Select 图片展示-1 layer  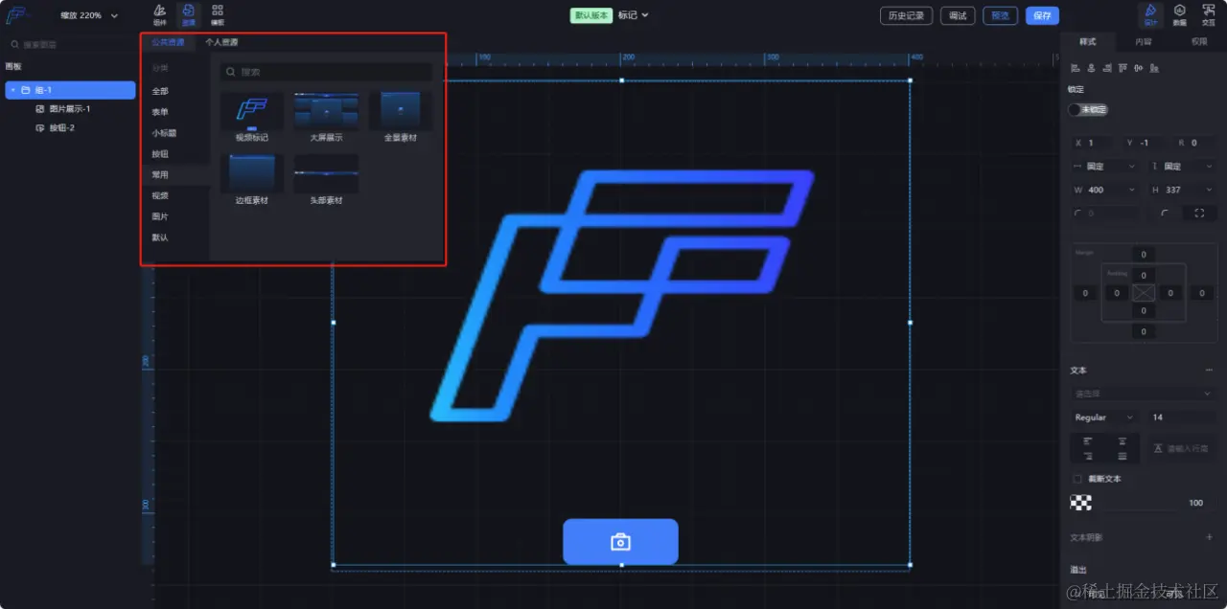point(69,109)
